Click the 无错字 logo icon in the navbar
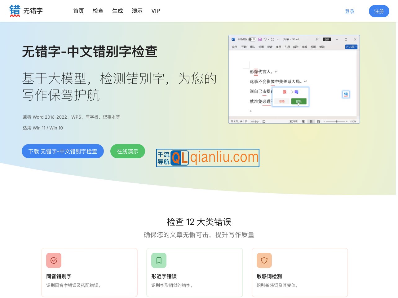Image resolution: width=398 pixels, height=298 pixels. coord(15,11)
